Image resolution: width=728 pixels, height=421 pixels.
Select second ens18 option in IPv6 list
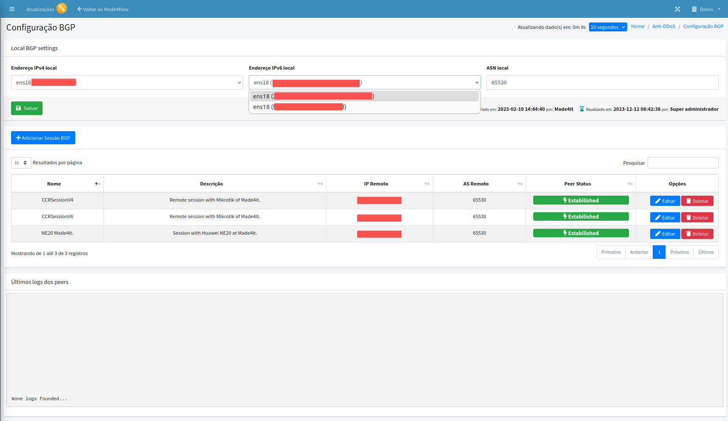365,107
